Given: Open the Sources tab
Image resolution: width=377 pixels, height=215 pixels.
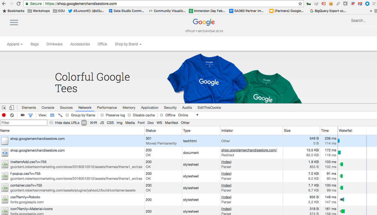Looking at the screenshot, I should pos(66,107).
